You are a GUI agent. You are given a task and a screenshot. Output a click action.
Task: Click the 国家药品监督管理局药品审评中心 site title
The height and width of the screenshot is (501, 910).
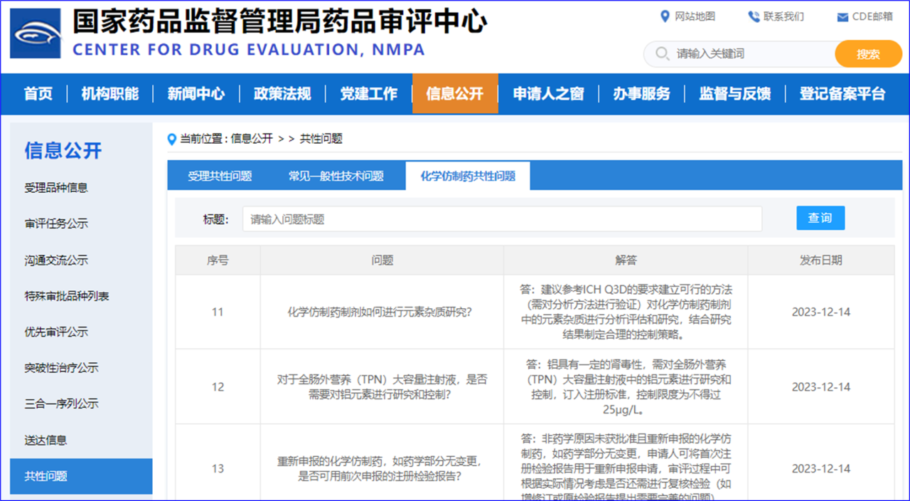click(x=279, y=21)
